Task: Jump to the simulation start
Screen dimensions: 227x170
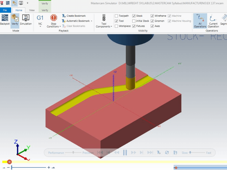Action: (100, 153)
